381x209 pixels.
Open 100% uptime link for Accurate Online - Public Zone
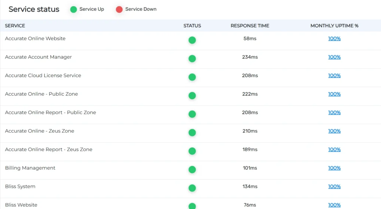tap(334, 94)
